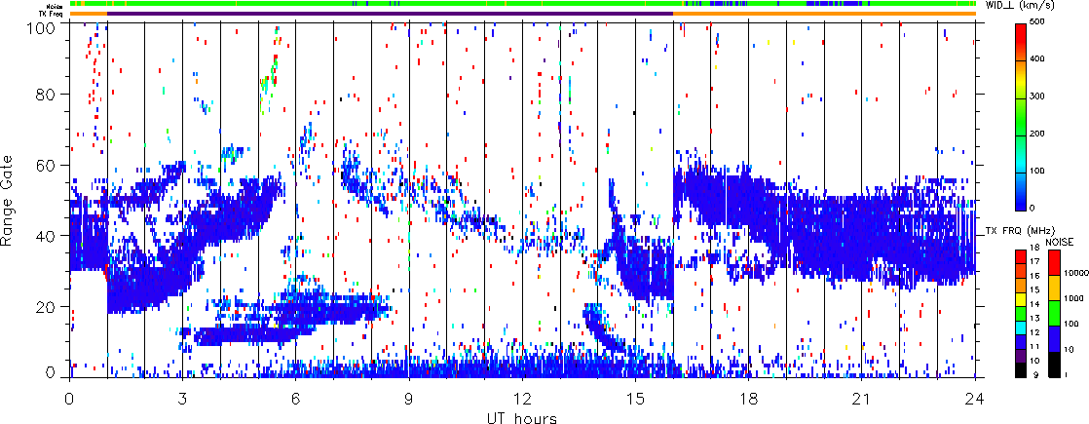Click x-axis tick label 12
Viewport: 1089px width, 424px height.
tap(522, 398)
